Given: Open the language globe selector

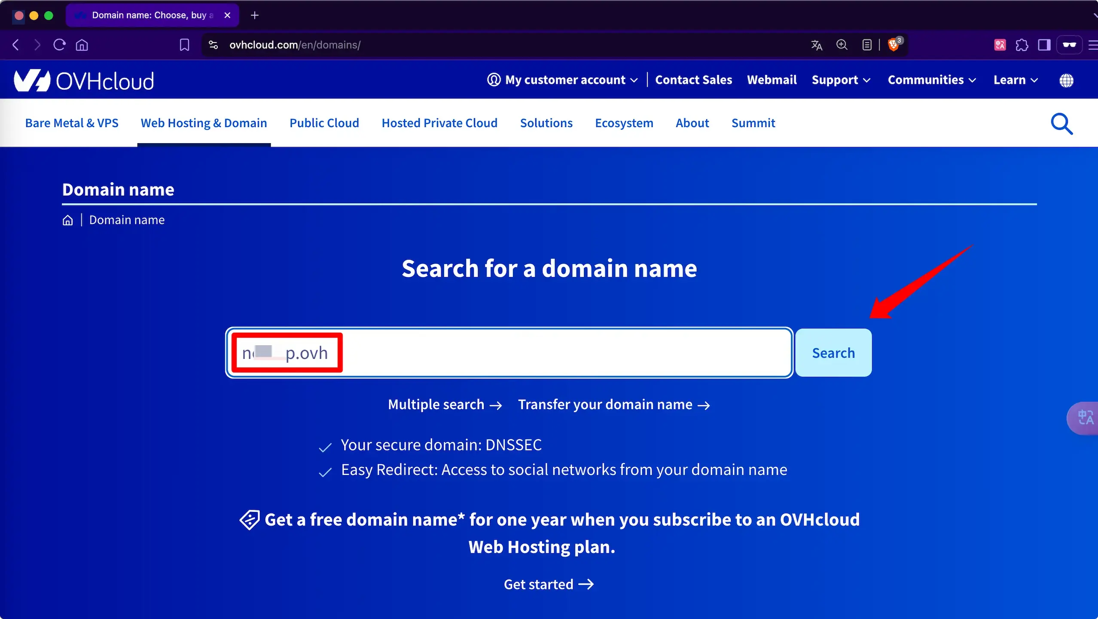Looking at the screenshot, I should click(1066, 80).
